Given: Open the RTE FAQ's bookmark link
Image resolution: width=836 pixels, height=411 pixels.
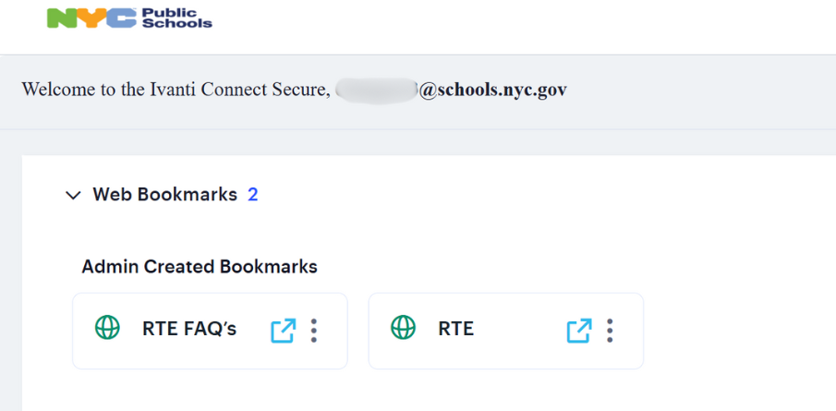Looking at the screenshot, I should pos(189,329).
